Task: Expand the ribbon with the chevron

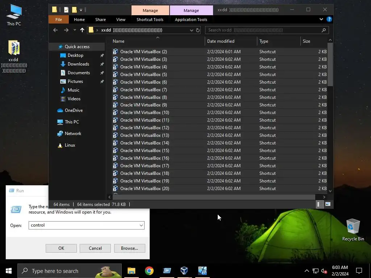Action: (x=321, y=20)
